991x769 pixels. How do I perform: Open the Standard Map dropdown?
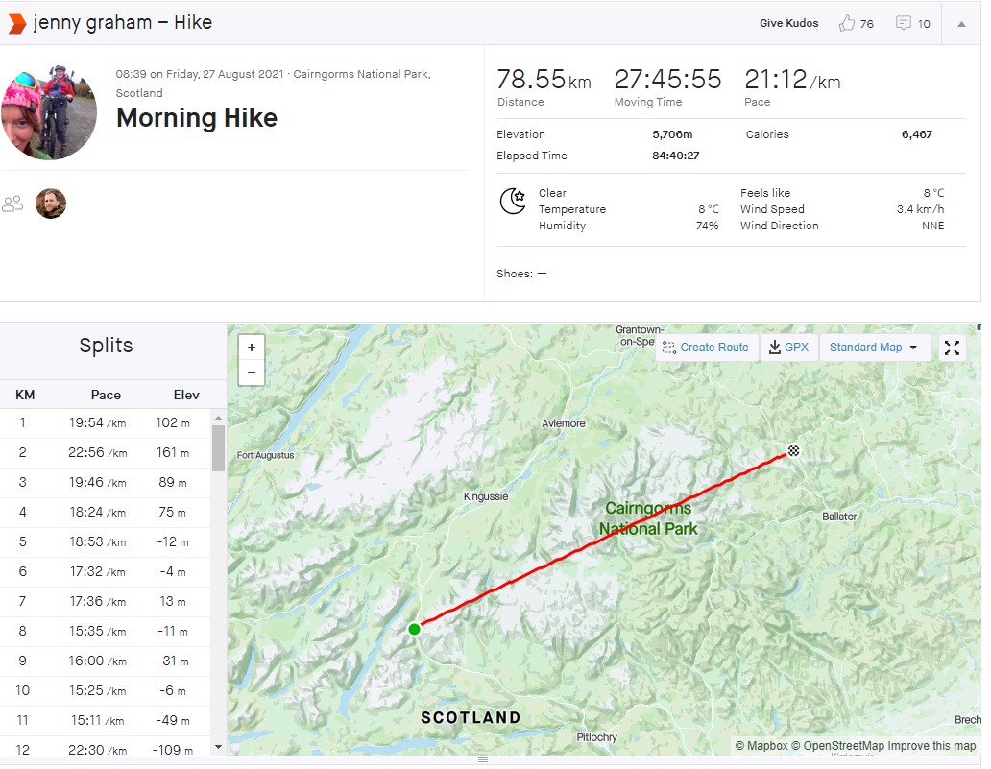pyautogui.click(x=873, y=348)
